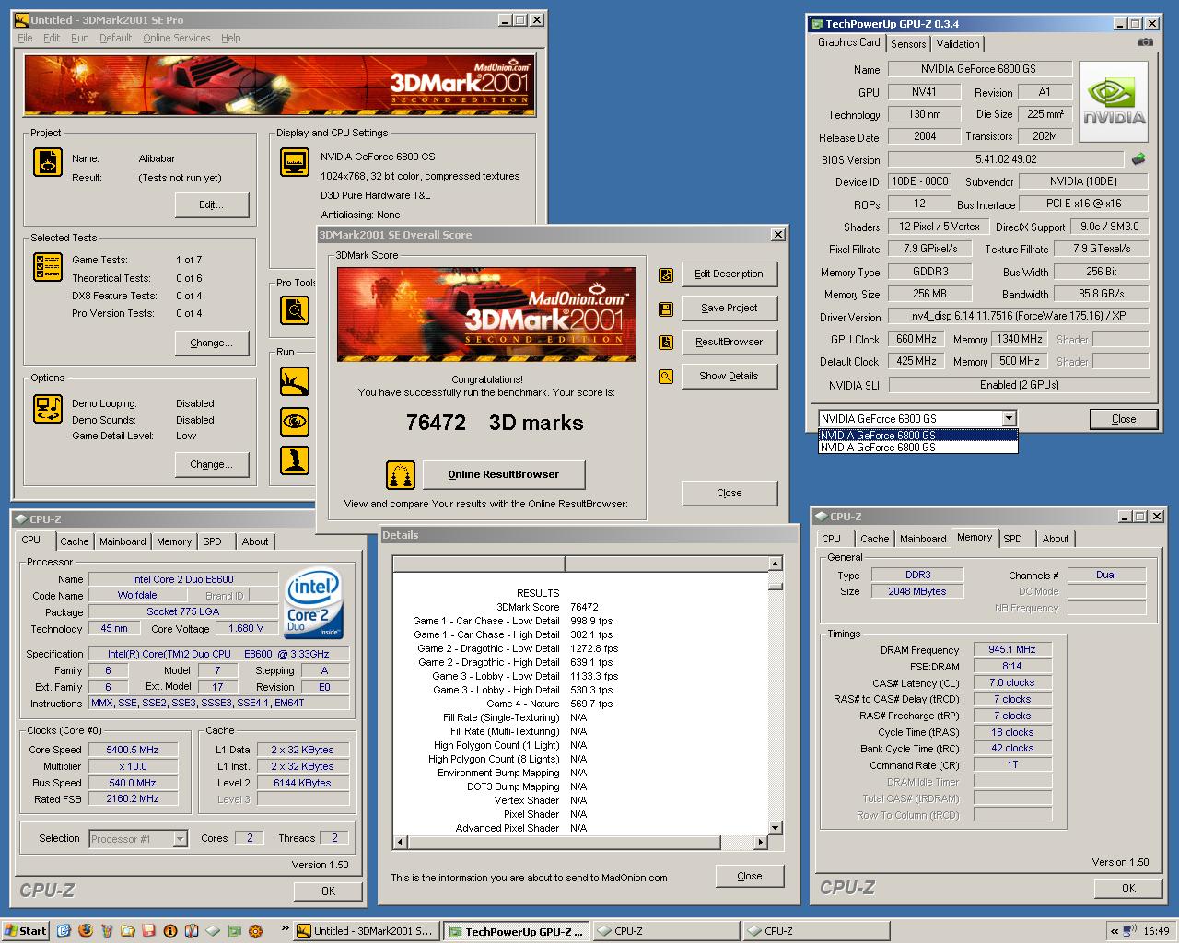Click the Project icon in 3DMark2001 window
Image resolution: width=1179 pixels, height=943 pixels.
(x=48, y=161)
